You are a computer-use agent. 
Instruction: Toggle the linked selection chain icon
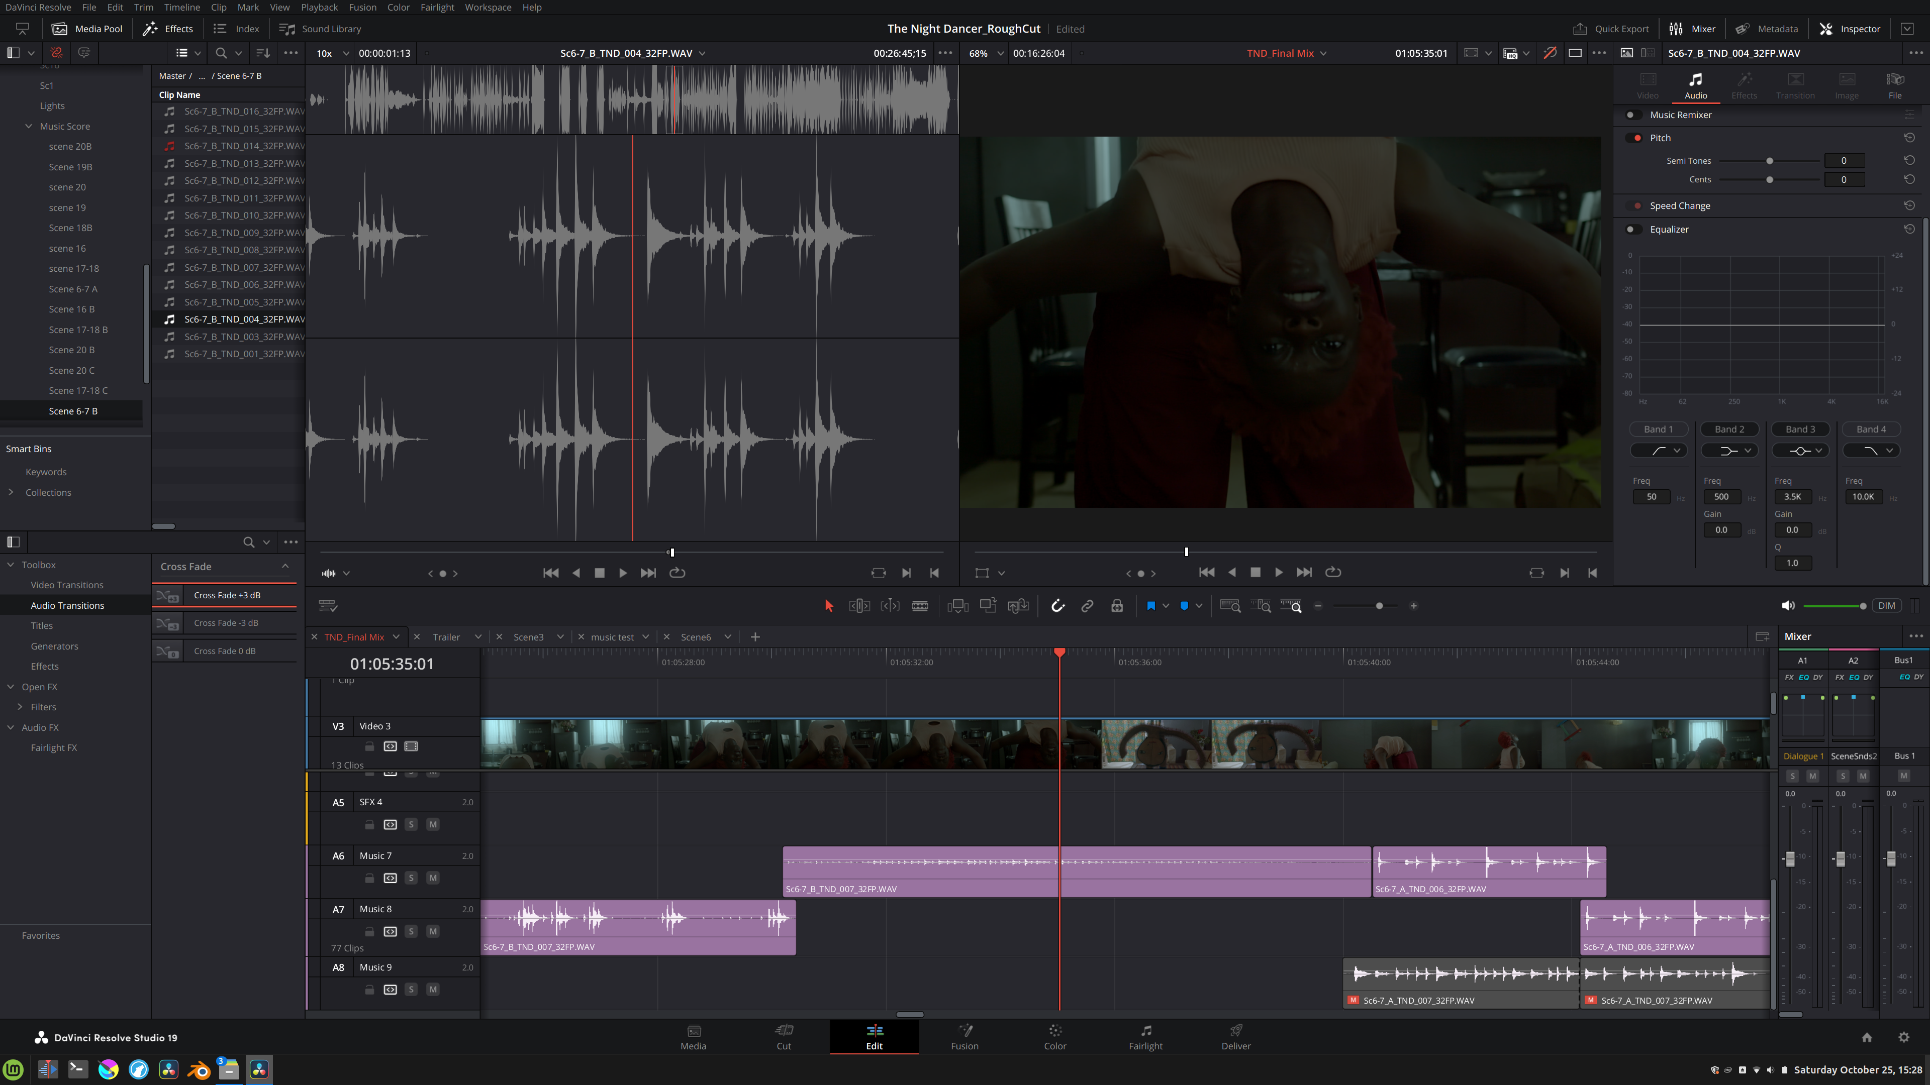1087,606
